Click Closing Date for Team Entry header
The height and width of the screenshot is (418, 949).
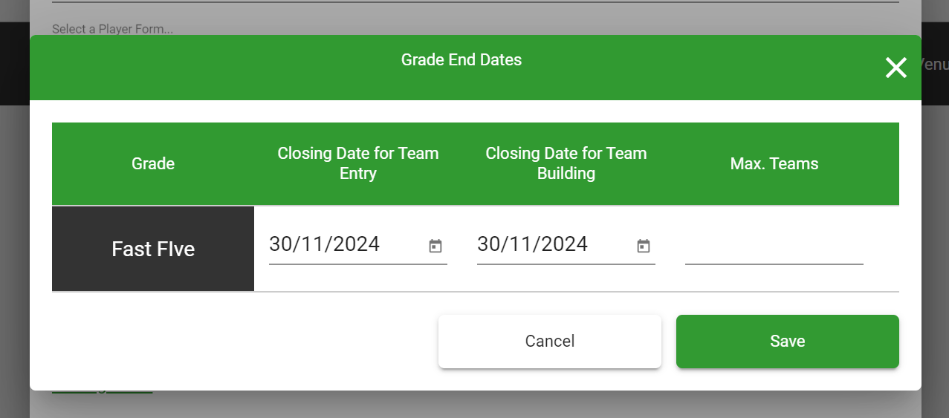click(358, 163)
